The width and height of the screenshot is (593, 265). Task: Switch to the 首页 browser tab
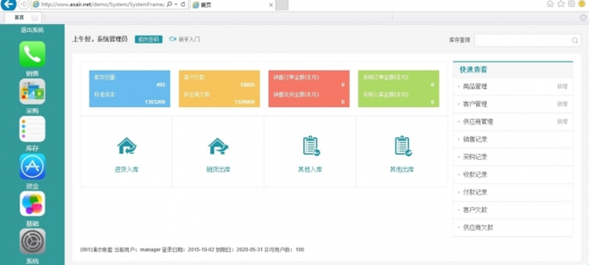pos(232,5)
